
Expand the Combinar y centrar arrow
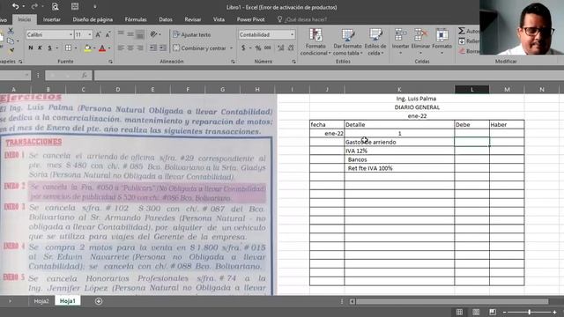pos(231,48)
